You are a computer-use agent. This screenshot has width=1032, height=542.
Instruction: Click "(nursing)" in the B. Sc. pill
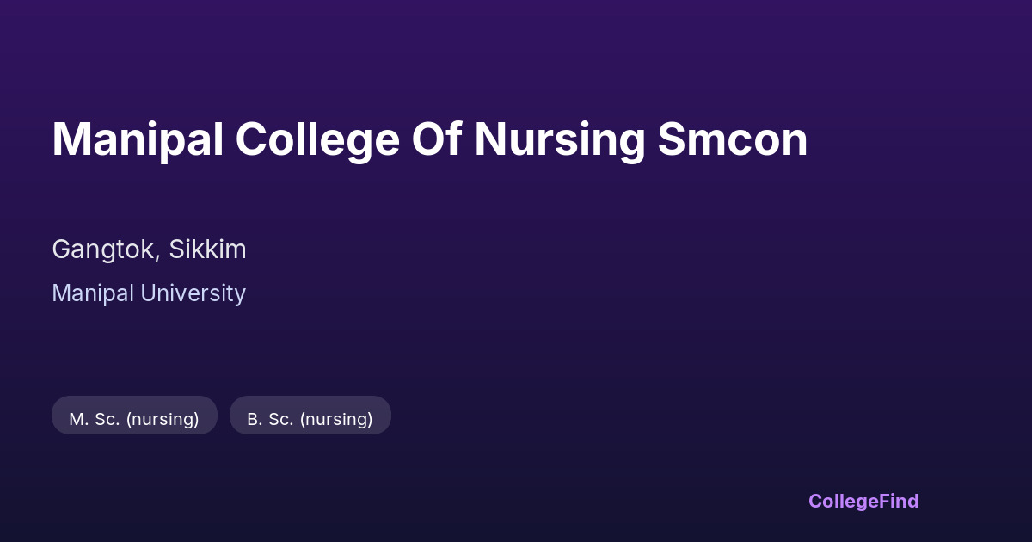(336, 419)
